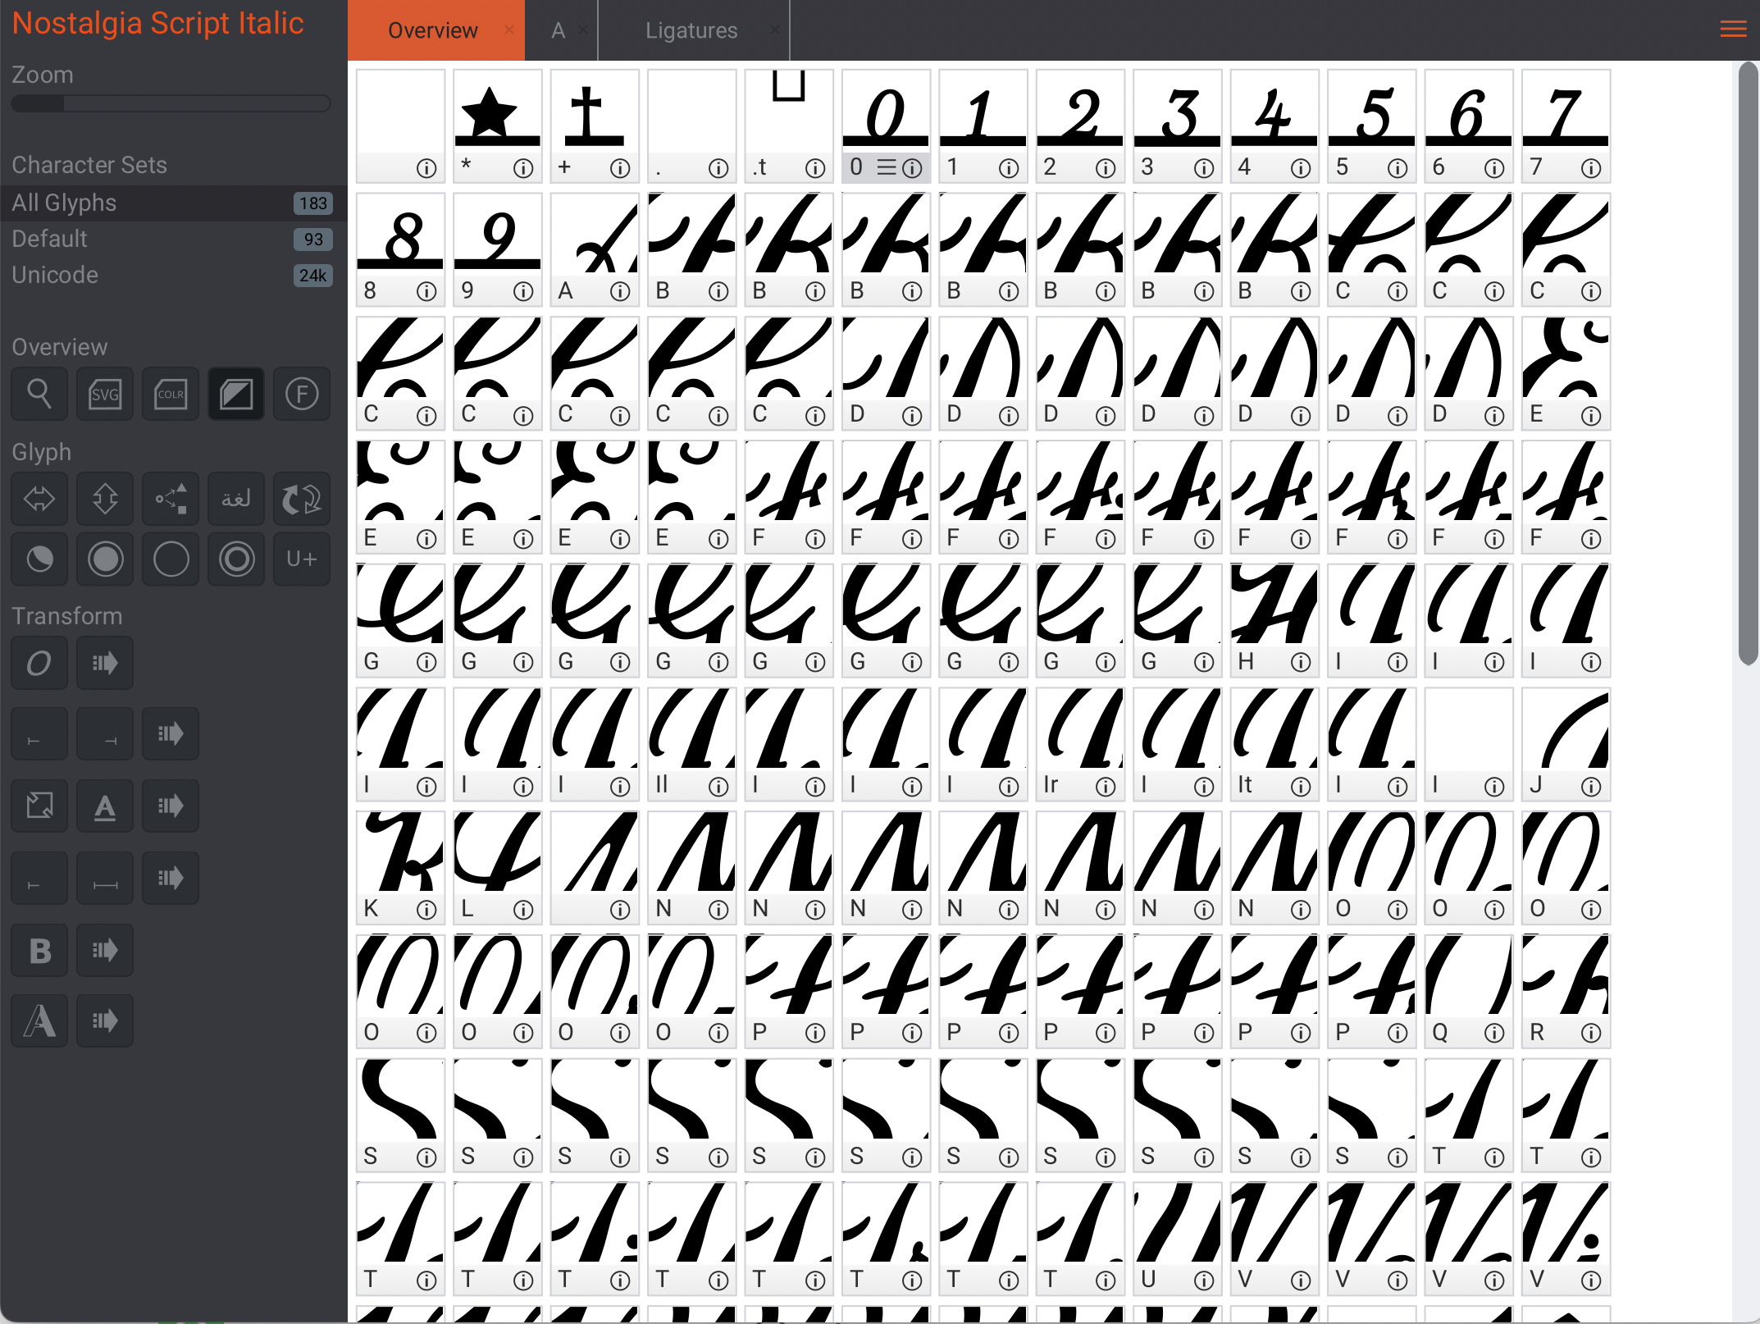Toggle SVG glyph display in Overview
This screenshot has height=1324, width=1760.
(x=105, y=394)
